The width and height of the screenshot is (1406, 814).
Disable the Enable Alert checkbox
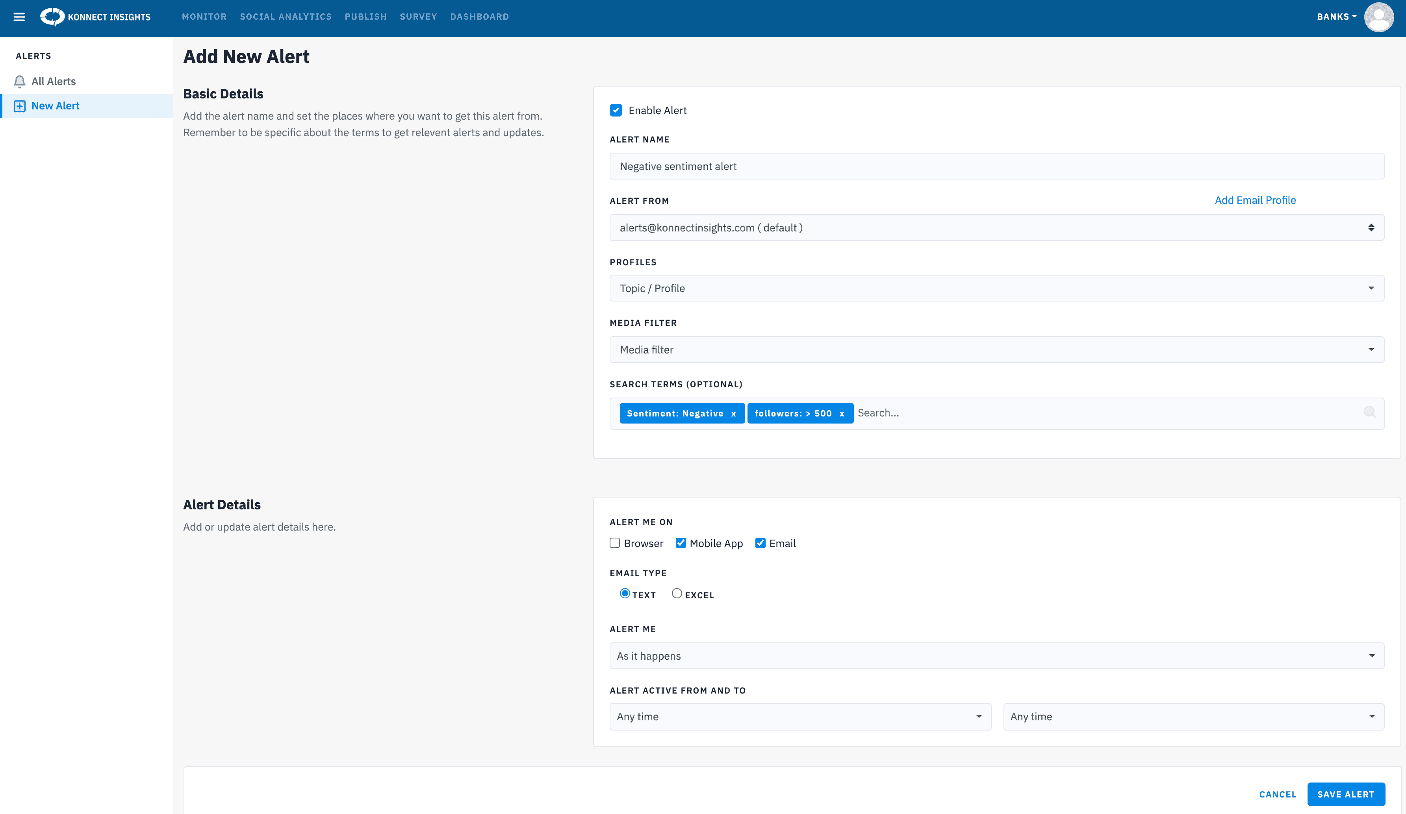point(616,110)
